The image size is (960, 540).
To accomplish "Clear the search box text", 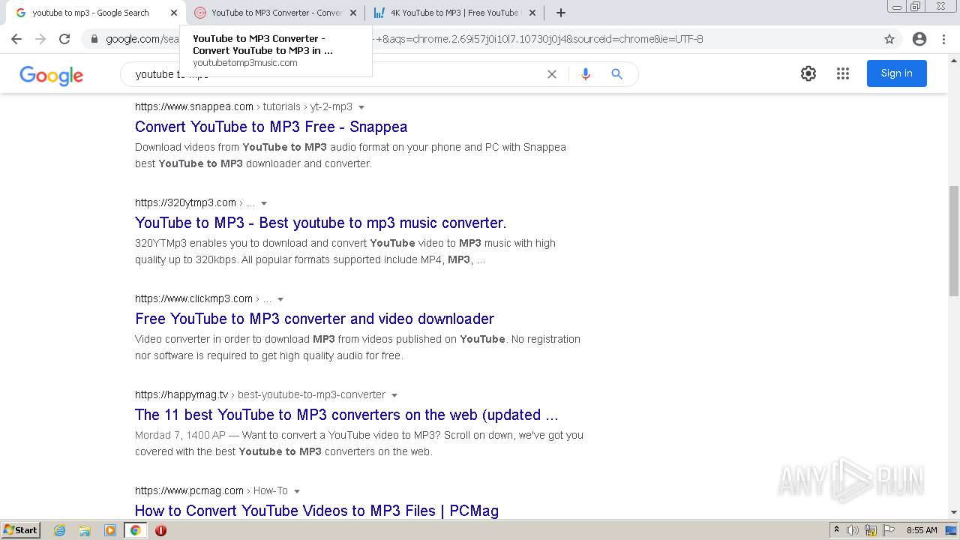I will pyautogui.click(x=552, y=74).
